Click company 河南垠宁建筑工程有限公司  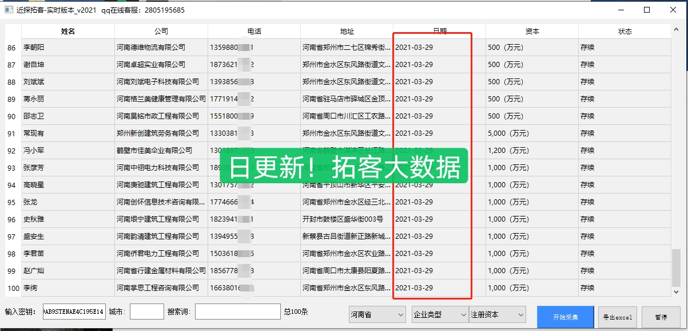point(161,219)
